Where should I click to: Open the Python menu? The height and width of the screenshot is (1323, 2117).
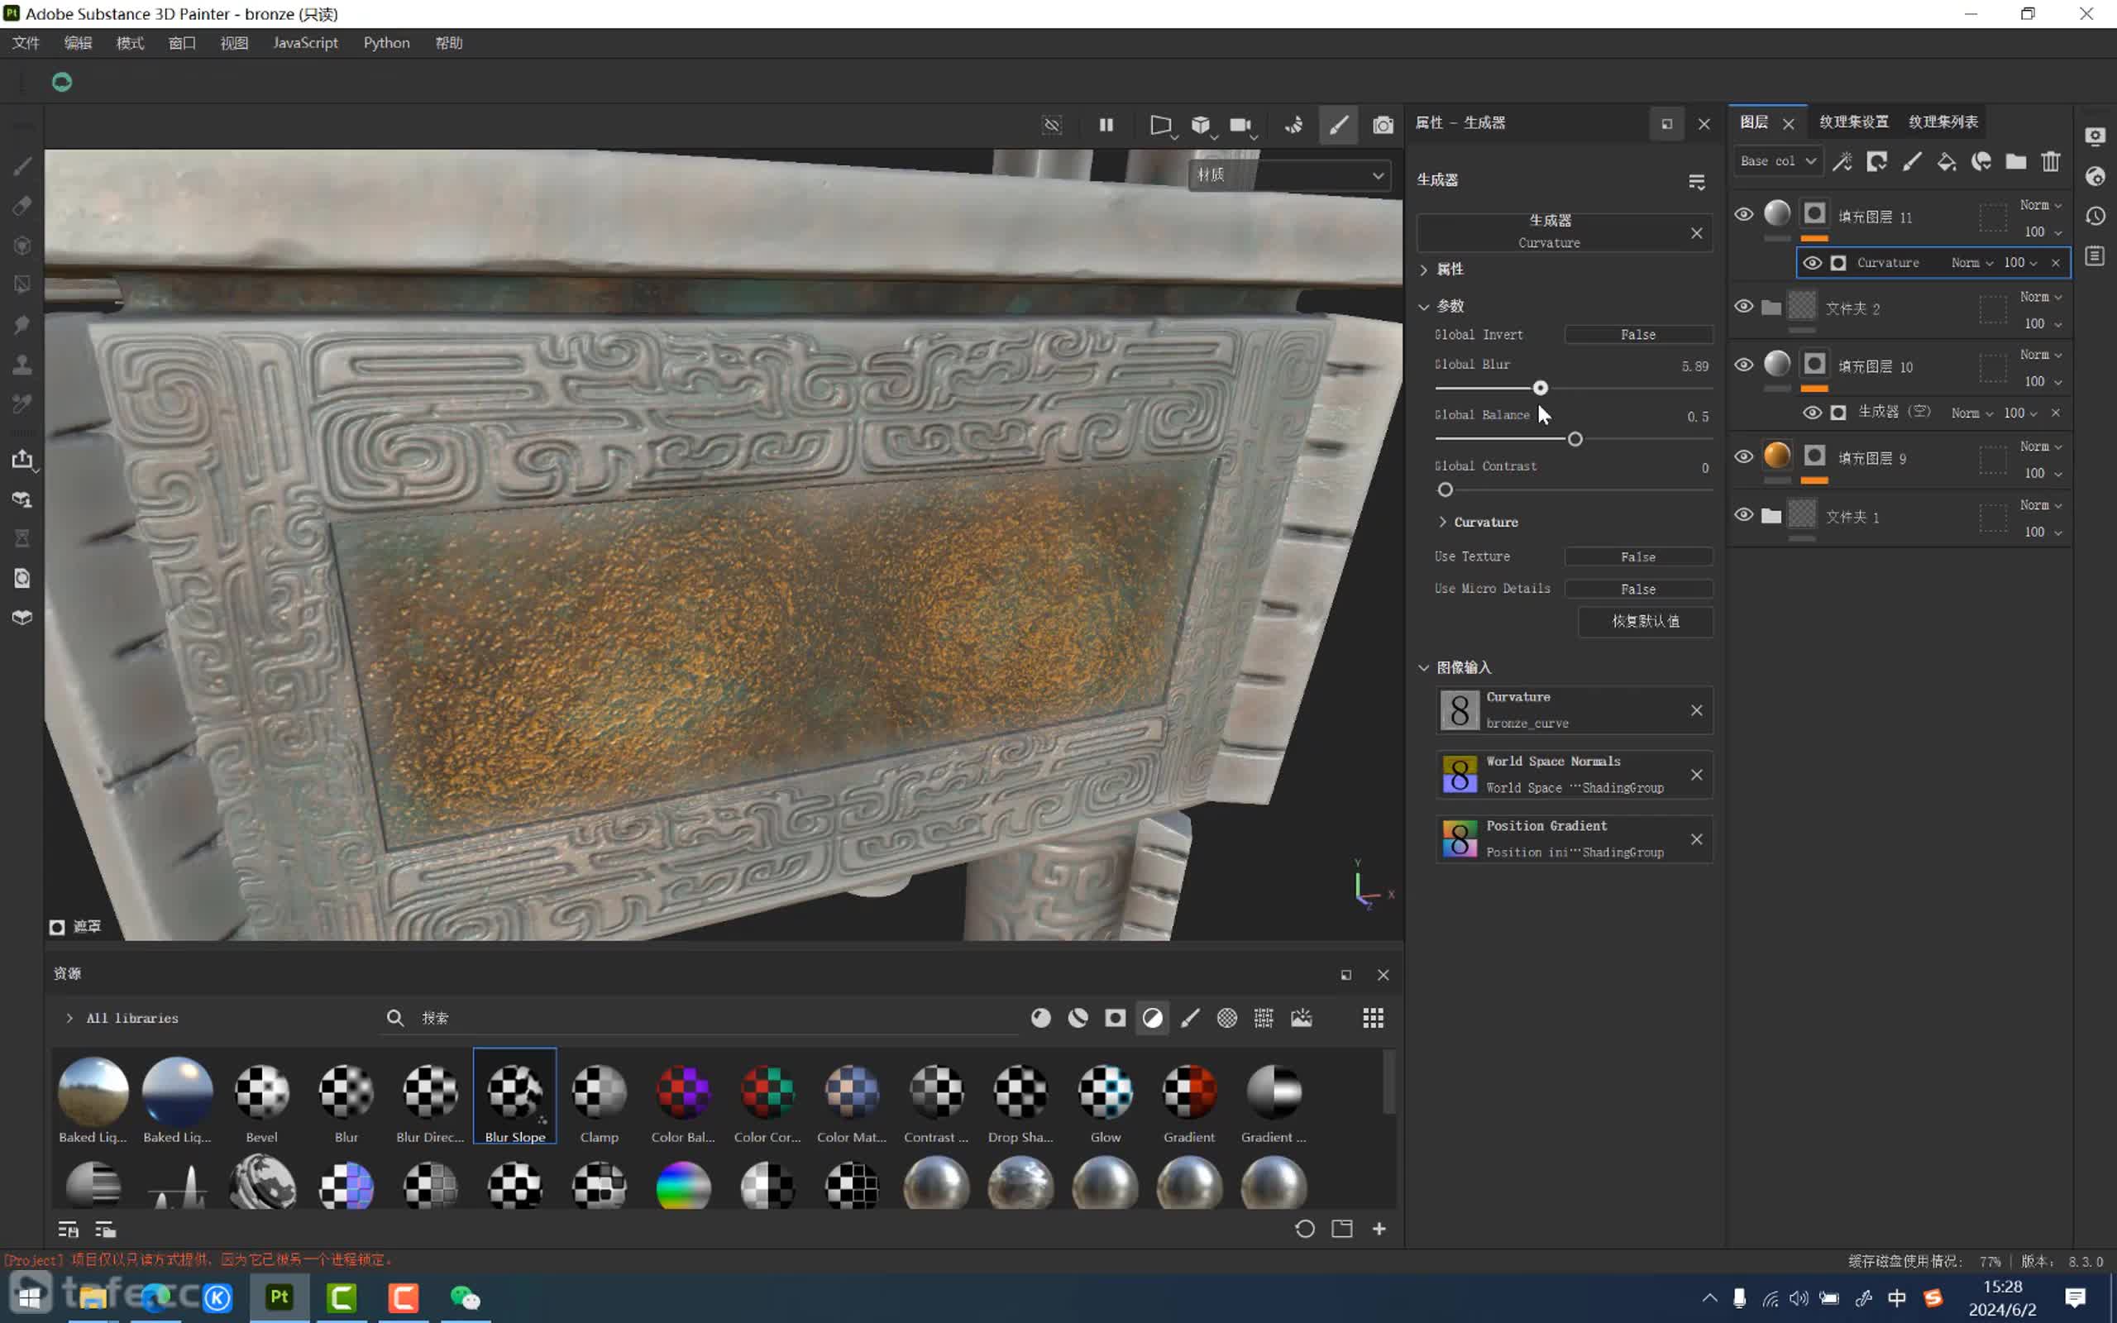tap(387, 43)
